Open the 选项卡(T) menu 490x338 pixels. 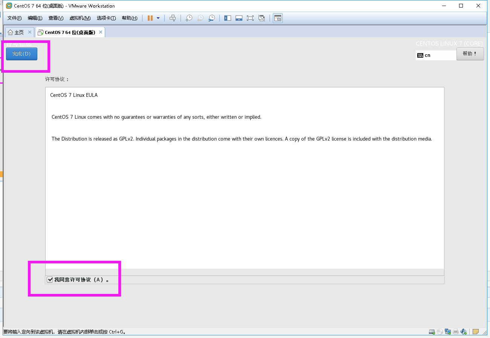pyautogui.click(x=106, y=18)
